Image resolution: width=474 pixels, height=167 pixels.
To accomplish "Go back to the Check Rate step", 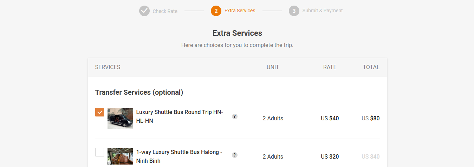I will pos(165,11).
